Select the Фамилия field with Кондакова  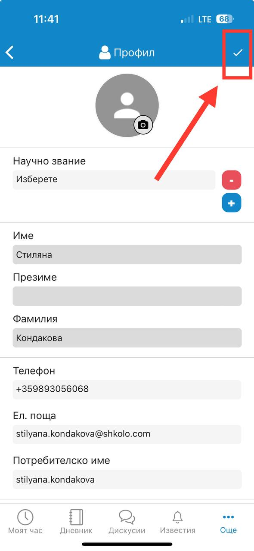point(127,338)
